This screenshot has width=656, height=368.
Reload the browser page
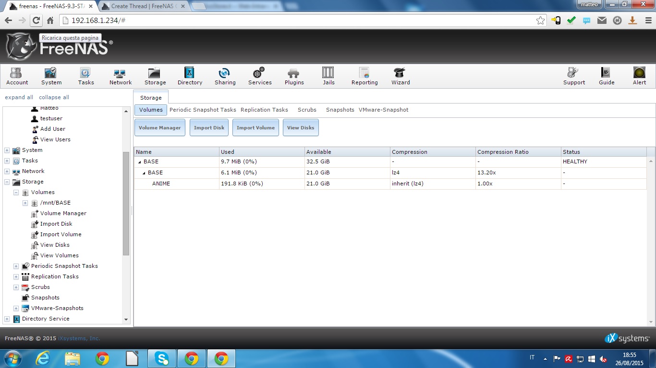[36, 21]
